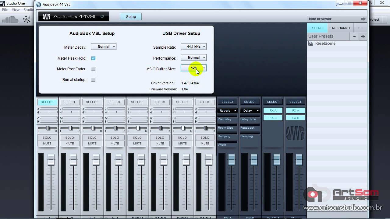Mute the In 2 channel
This screenshot has width=390, height=219.
click(70, 143)
